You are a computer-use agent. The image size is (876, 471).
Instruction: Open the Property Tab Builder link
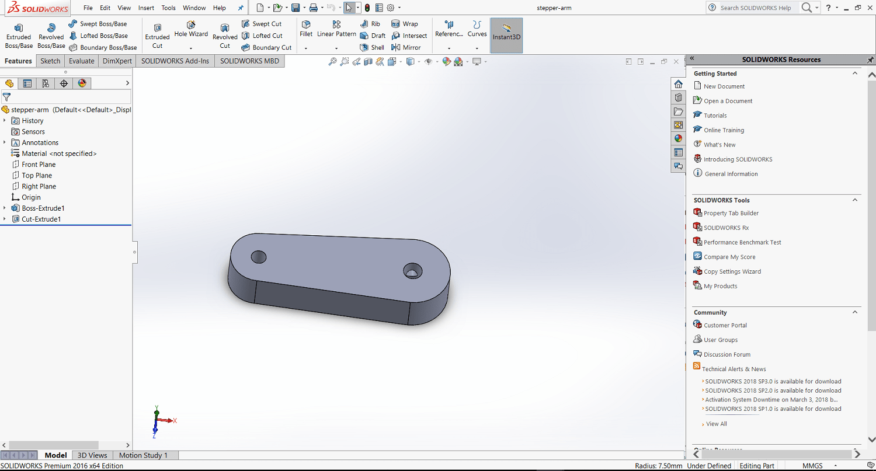tap(731, 213)
